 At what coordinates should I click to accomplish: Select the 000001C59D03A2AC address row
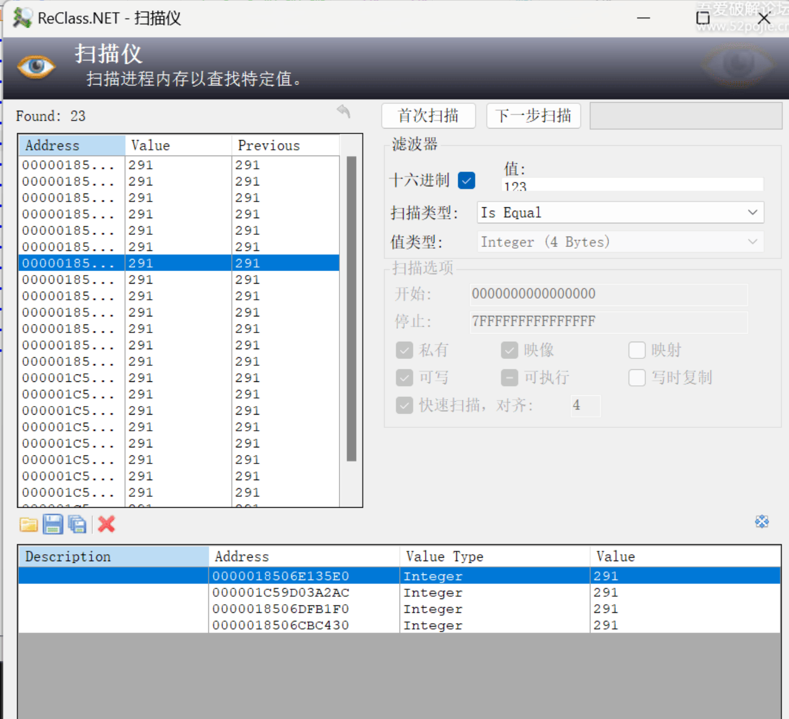click(x=281, y=593)
